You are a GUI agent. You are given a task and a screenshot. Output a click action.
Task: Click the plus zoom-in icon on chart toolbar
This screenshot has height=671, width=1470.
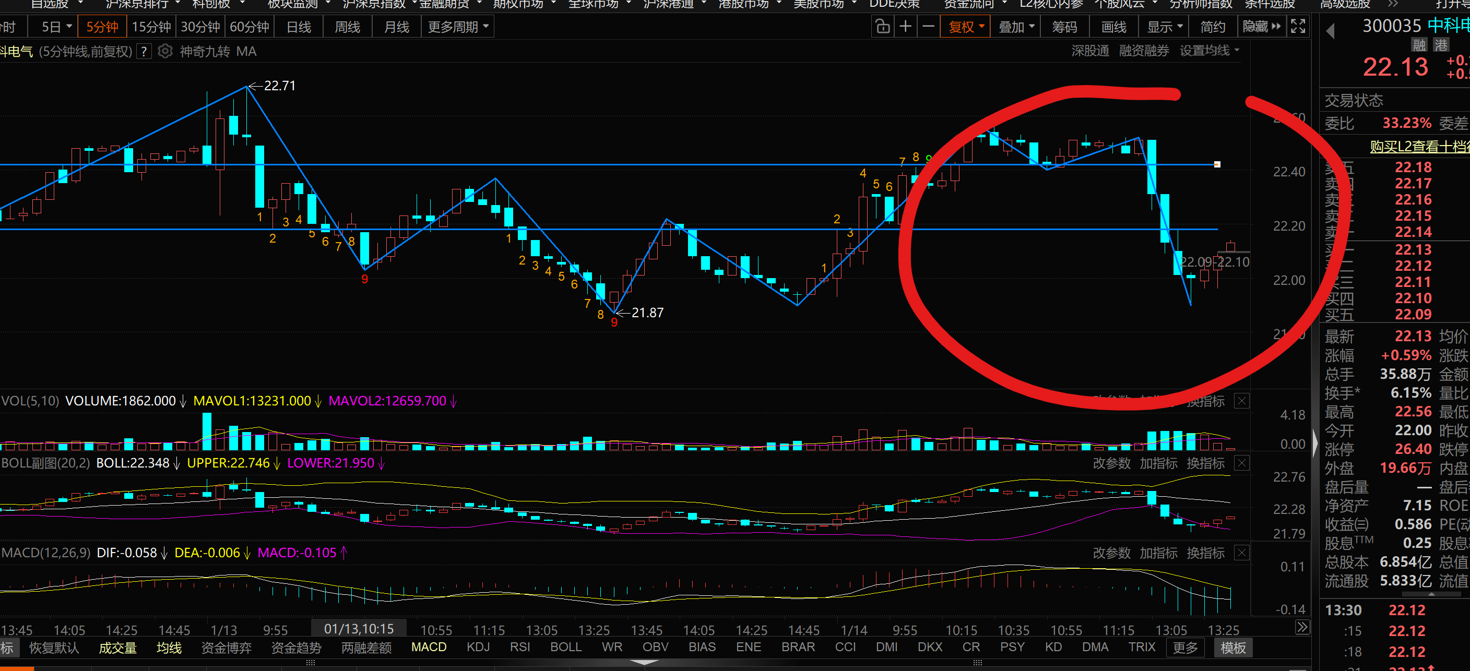coord(906,26)
